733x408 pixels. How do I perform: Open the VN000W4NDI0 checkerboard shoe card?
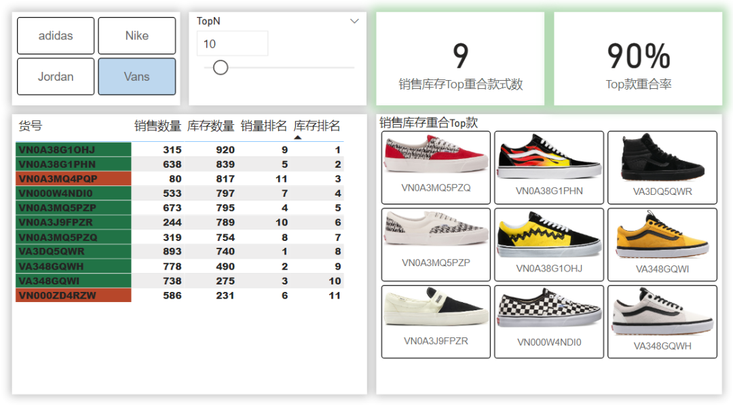[549, 322]
